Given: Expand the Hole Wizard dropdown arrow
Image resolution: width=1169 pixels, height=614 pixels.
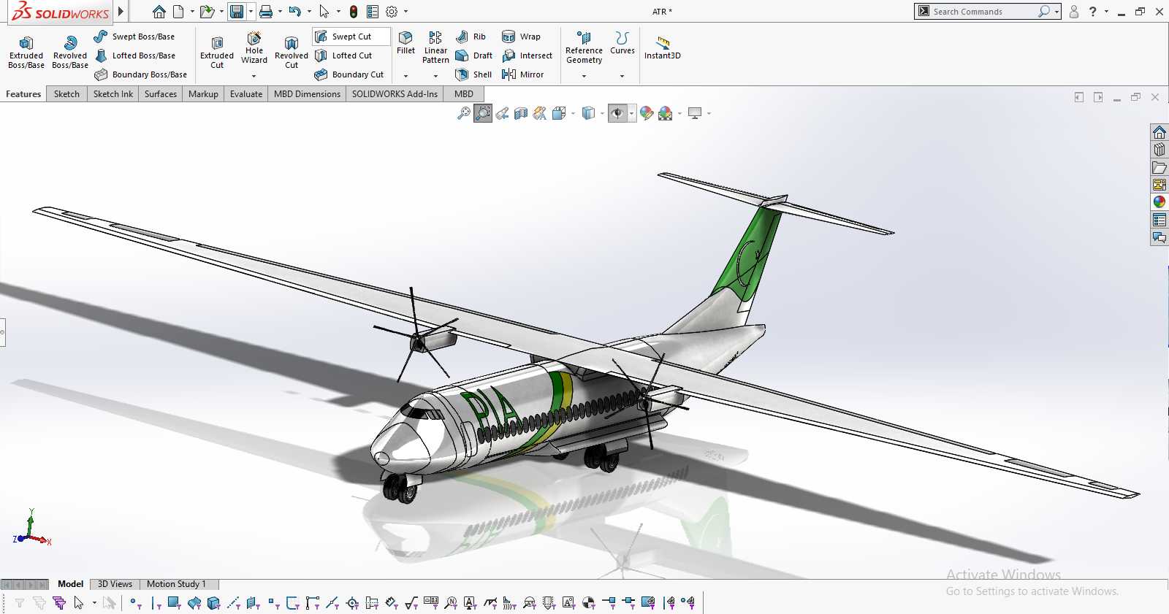Looking at the screenshot, I should (254, 76).
